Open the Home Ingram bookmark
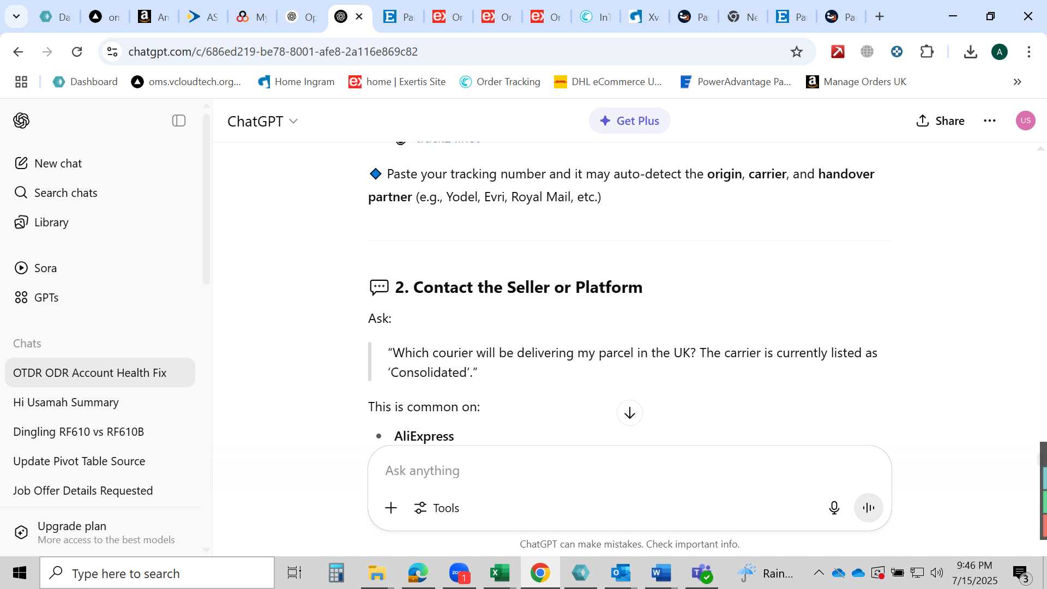The height and width of the screenshot is (589, 1047). (296, 82)
